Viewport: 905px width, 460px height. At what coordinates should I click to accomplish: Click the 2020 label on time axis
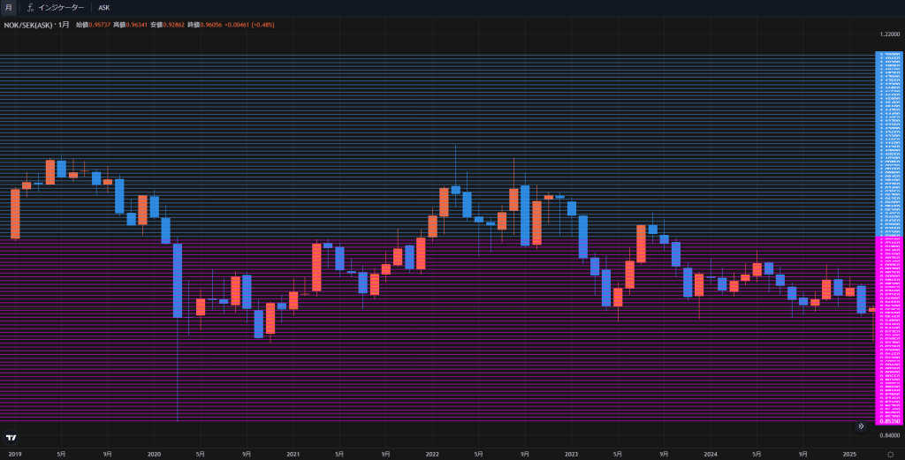pyautogui.click(x=154, y=454)
